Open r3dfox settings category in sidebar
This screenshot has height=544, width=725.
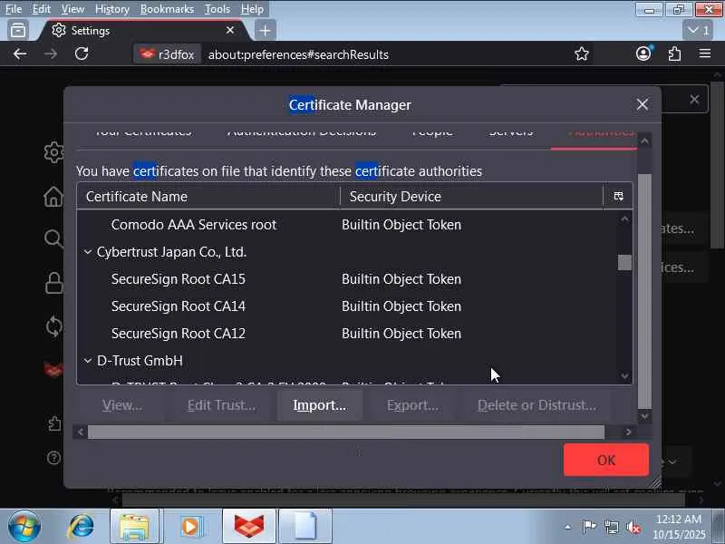click(x=53, y=370)
